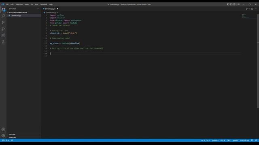The height and width of the screenshot is (145, 259).
Task: Click the my_video = YouTube(videolink) line
Action: tap(65, 43)
